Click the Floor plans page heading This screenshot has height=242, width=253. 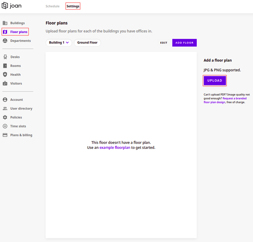57,23
